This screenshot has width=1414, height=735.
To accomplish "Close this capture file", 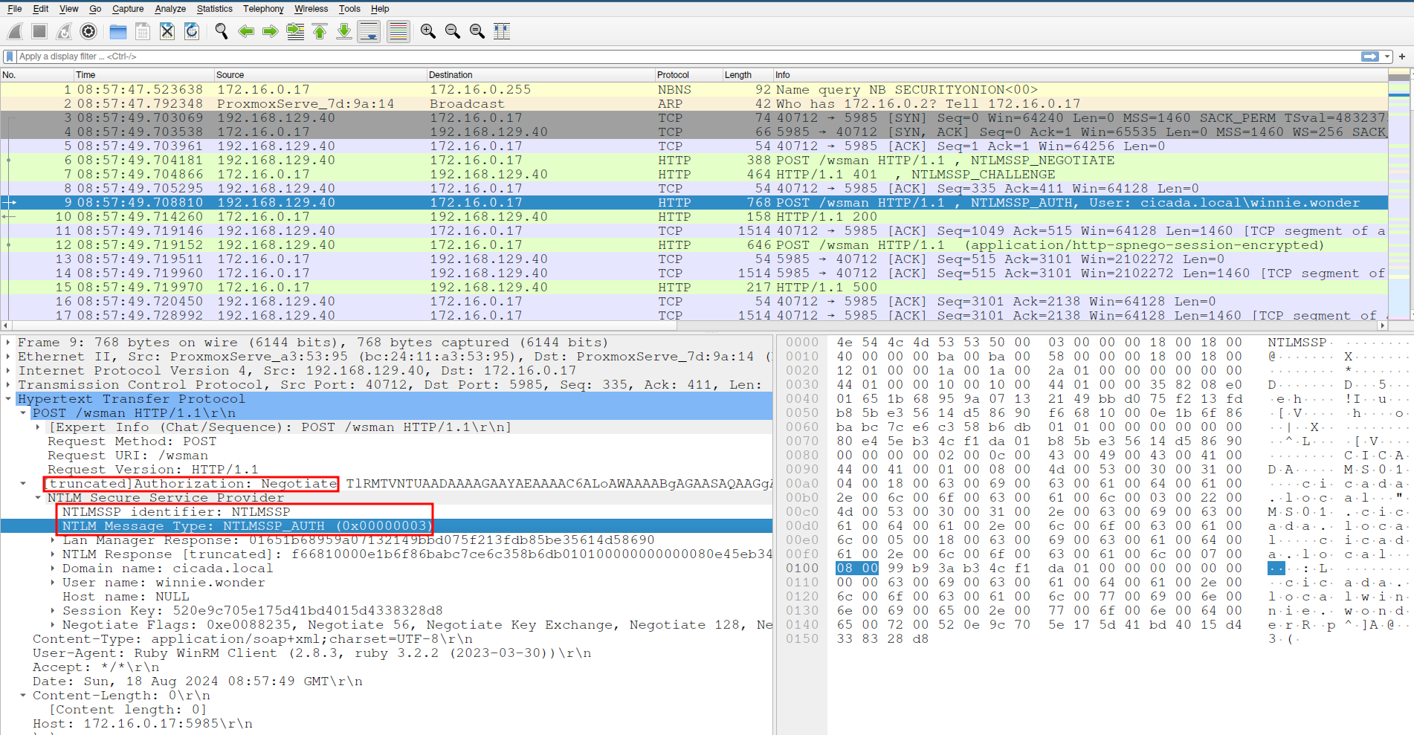I will coord(167,31).
